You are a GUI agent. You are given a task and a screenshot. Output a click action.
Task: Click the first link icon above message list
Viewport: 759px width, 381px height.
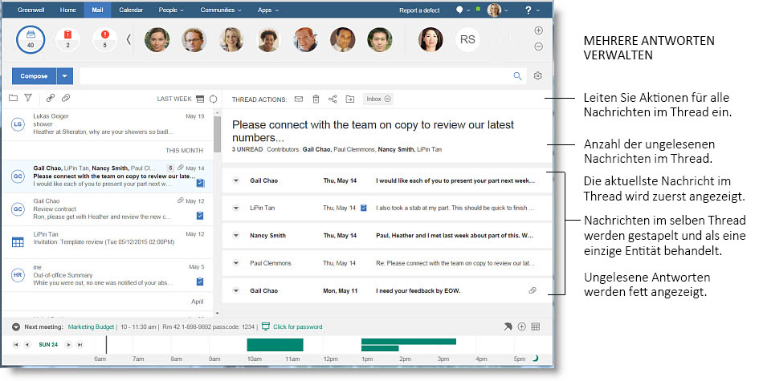[51, 98]
